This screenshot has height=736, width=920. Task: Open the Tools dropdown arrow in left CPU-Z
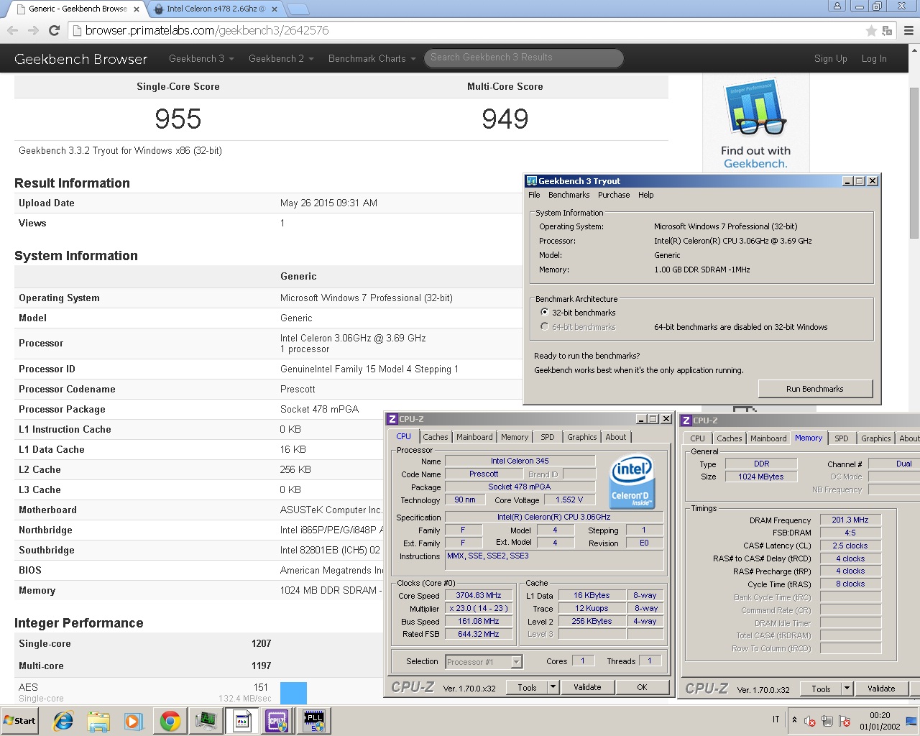tap(553, 687)
